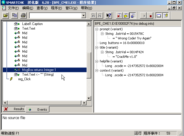Open the 编辑(E) menu
This screenshot has height=136, width=184.
(28, 8)
